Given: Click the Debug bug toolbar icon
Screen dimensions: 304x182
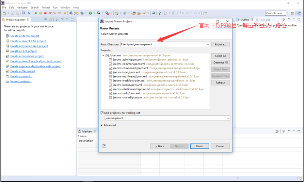Looking at the screenshot, I should (x=82, y=13).
